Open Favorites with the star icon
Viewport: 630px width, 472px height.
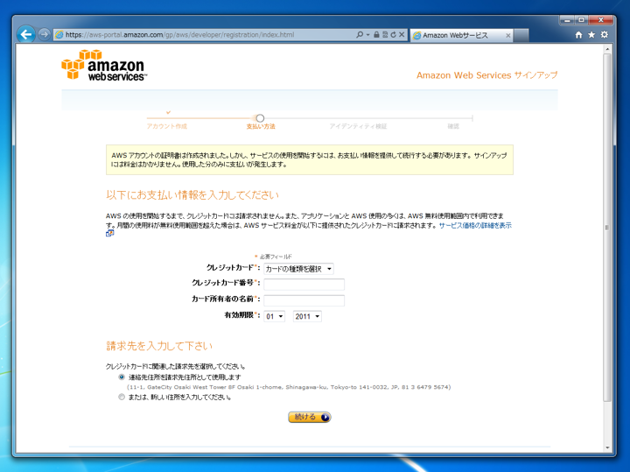(x=591, y=34)
